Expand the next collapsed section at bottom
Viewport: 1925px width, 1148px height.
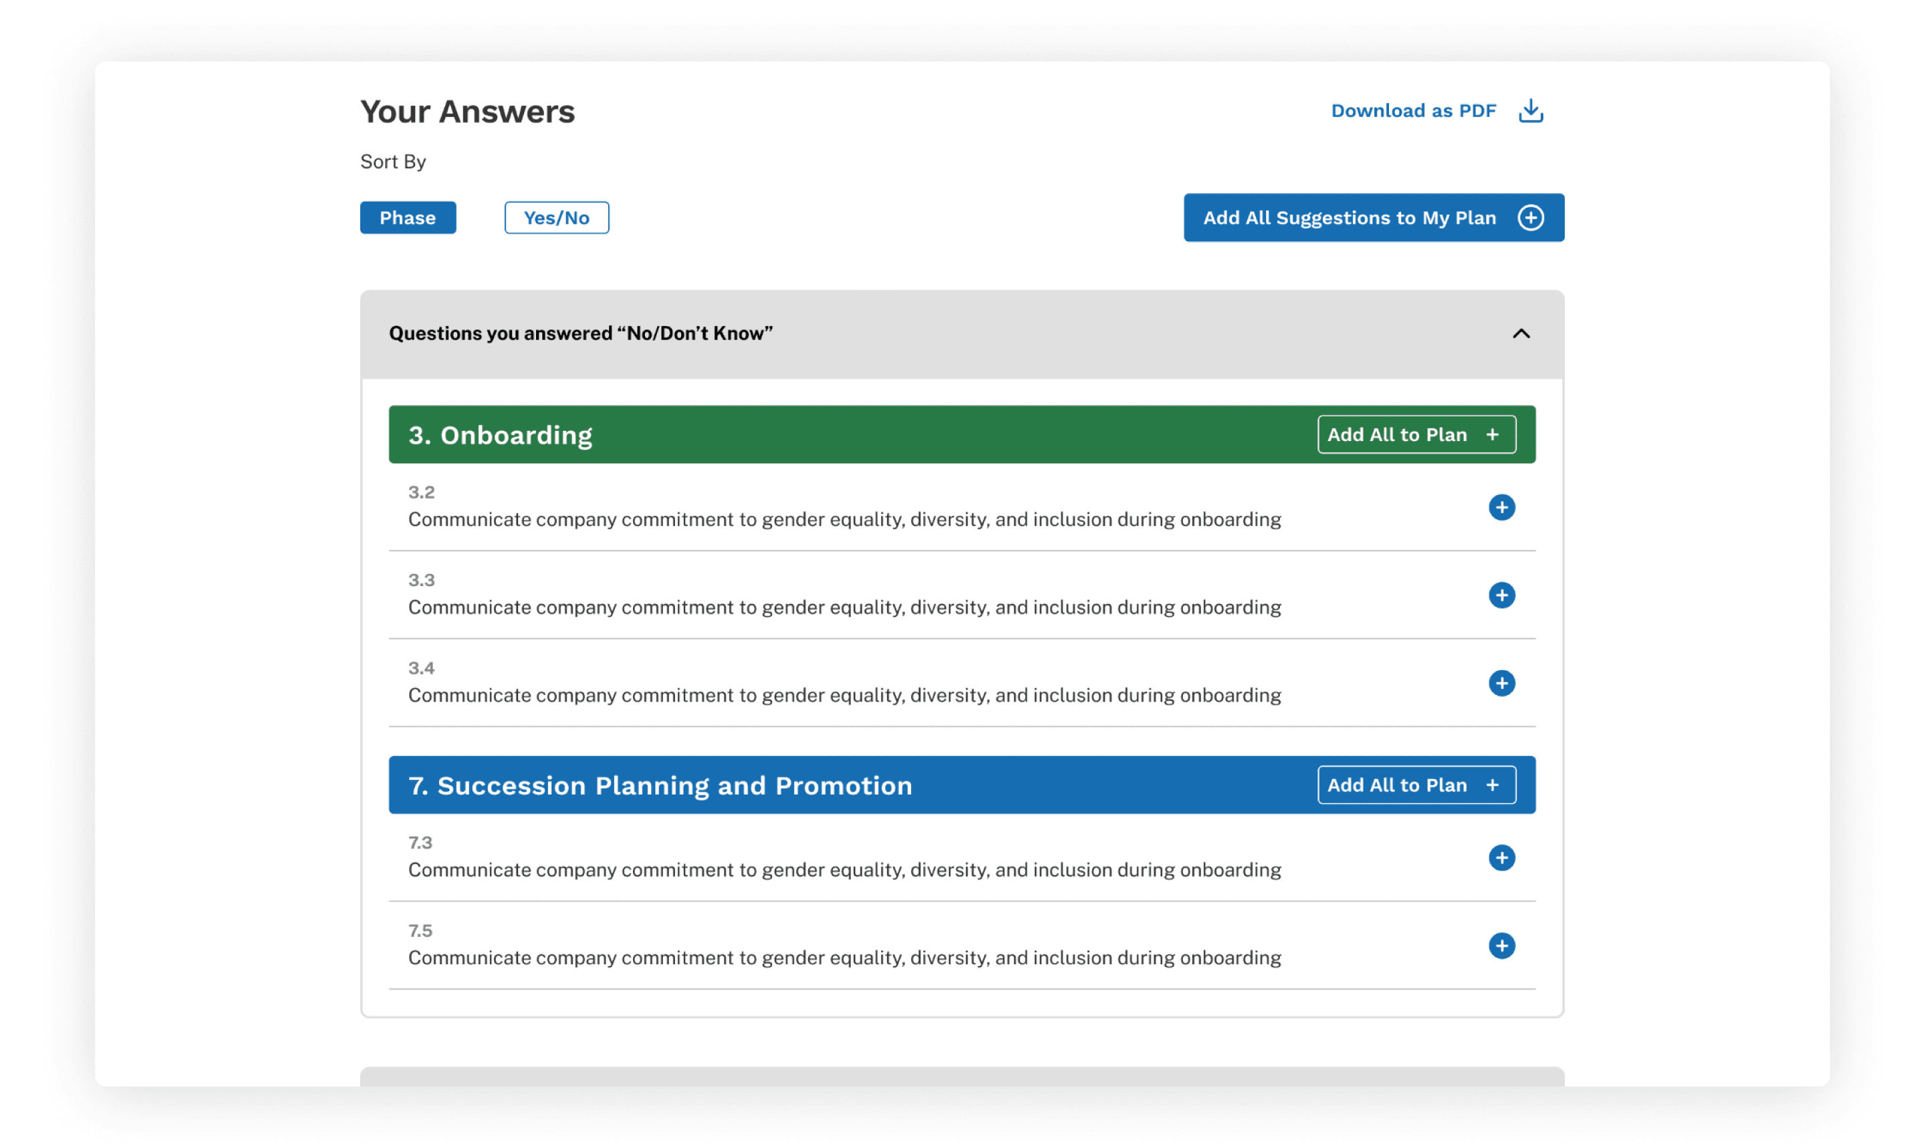point(961,1076)
